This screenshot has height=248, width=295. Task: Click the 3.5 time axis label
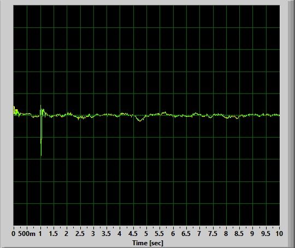[x=107, y=234]
